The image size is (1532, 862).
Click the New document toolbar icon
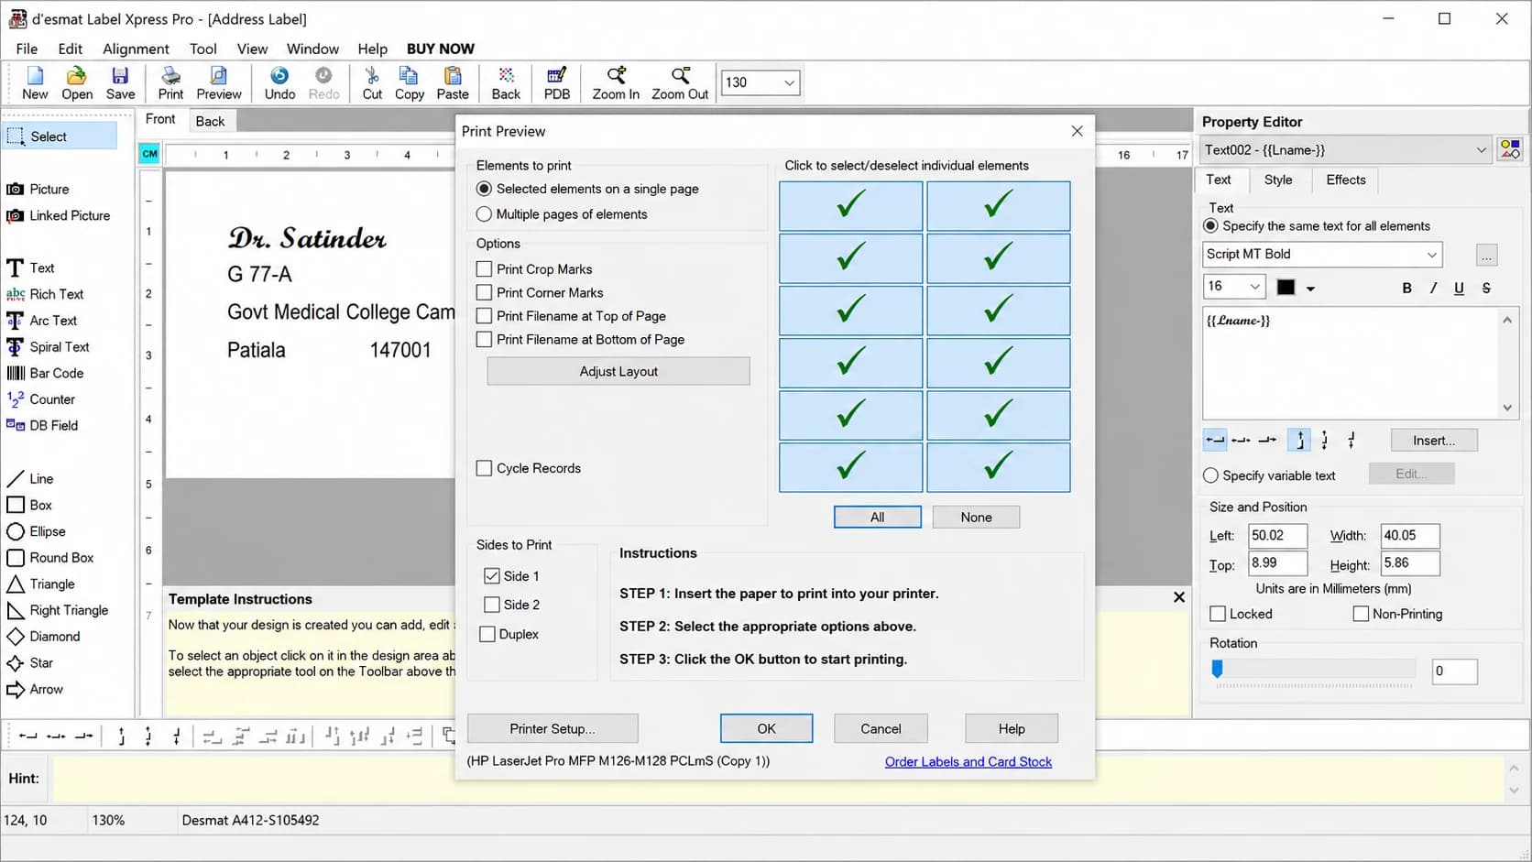tap(35, 82)
